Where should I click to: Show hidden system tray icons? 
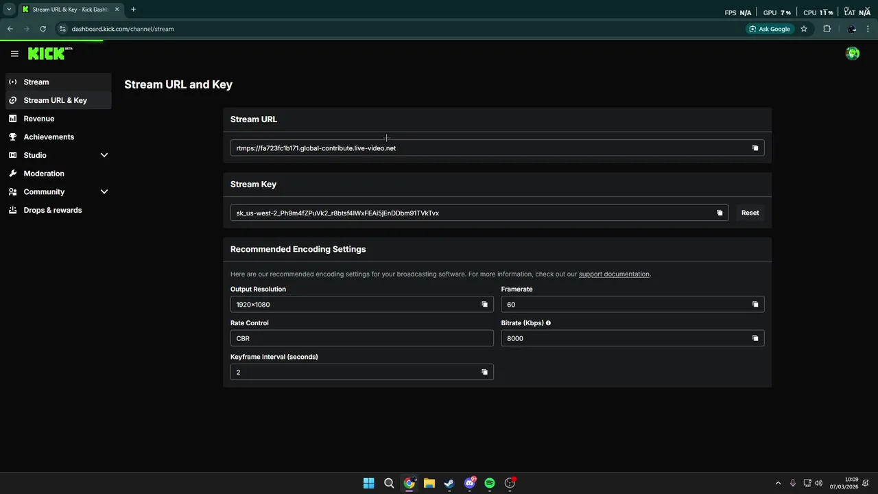click(778, 483)
